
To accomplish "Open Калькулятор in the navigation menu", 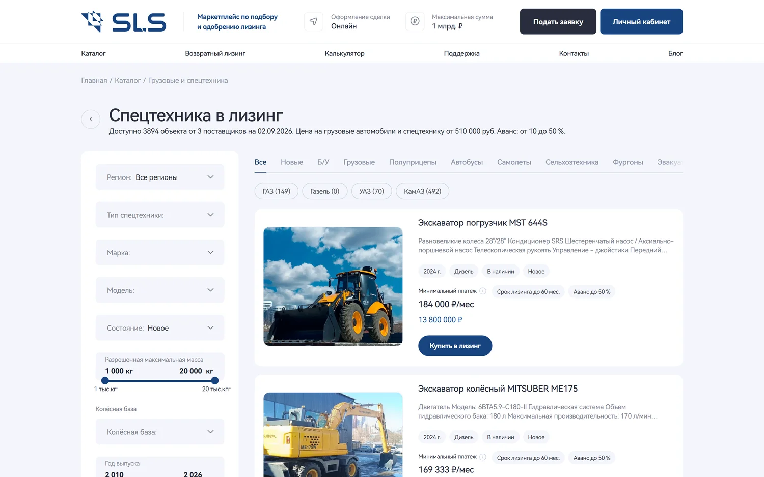I will click(345, 53).
